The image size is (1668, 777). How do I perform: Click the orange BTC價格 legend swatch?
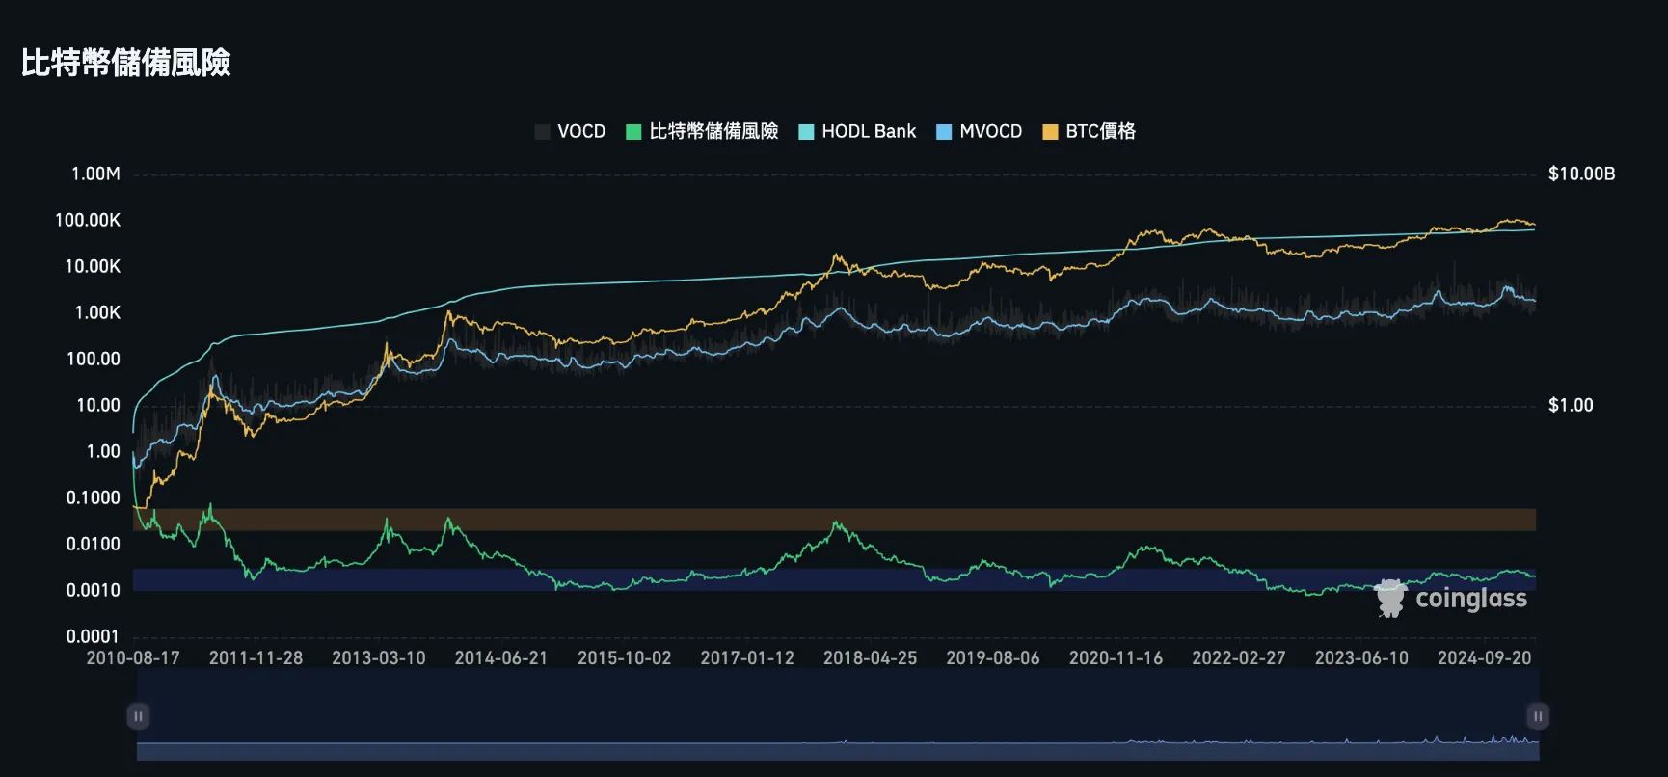[1050, 132]
